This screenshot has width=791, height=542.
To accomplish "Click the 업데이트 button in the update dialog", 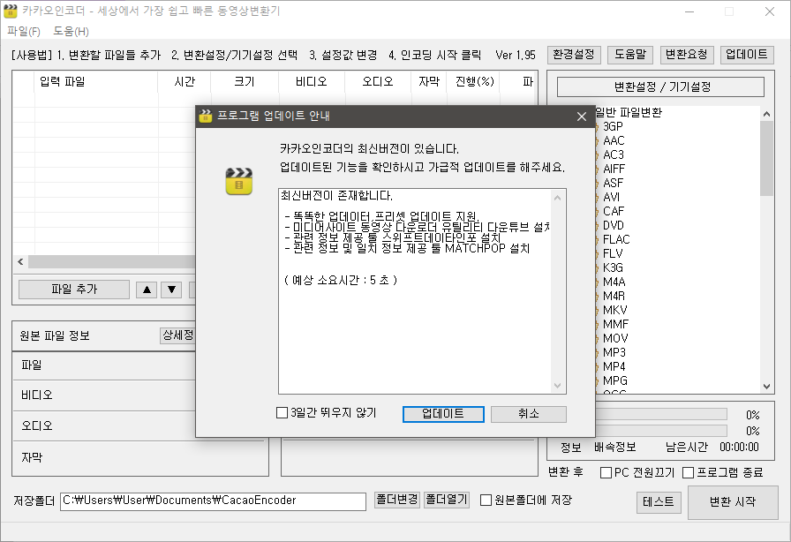I will point(443,414).
